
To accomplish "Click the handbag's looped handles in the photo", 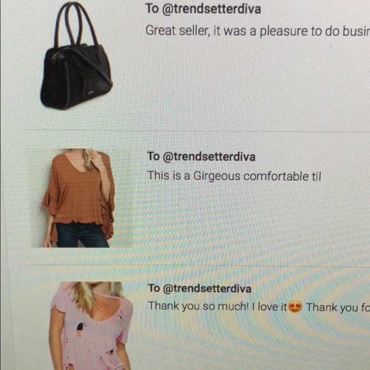I will tap(77, 24).
